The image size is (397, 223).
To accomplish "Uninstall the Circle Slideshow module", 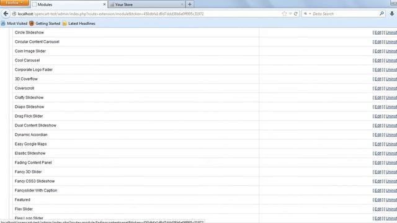I will (391, 33).
